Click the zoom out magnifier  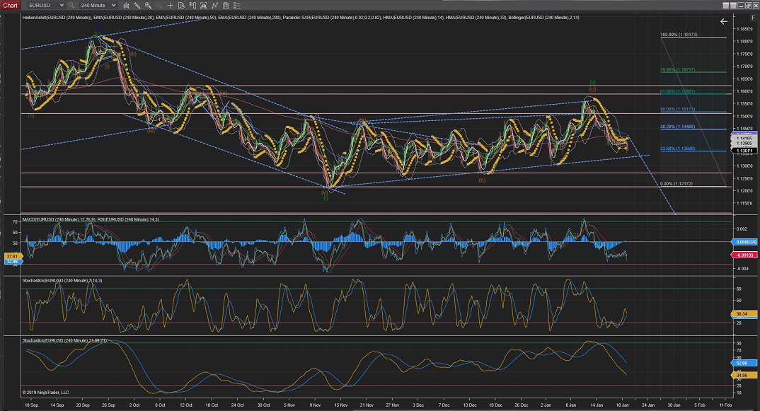[x=159, y=6]
